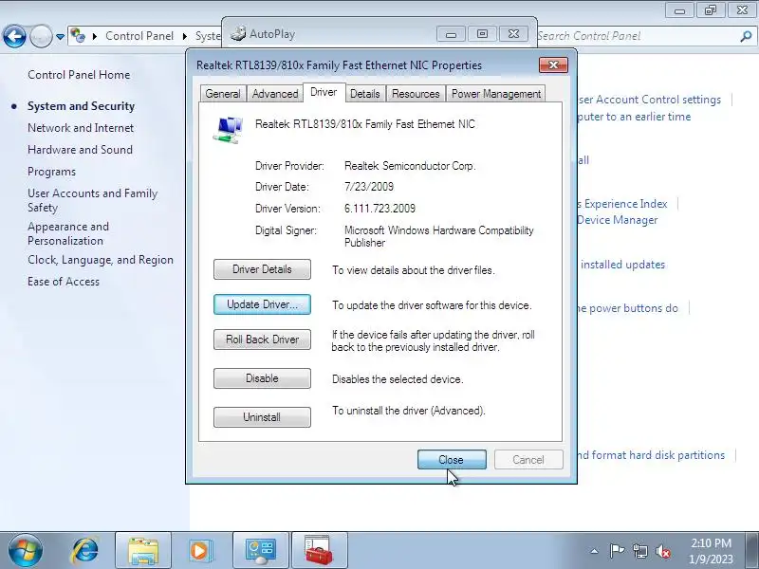Select System and Security category
The width and height of the screenshot is (759, 569).
click(x=81, y=106)
